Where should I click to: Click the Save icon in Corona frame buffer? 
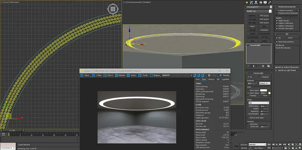click(82, 75)
